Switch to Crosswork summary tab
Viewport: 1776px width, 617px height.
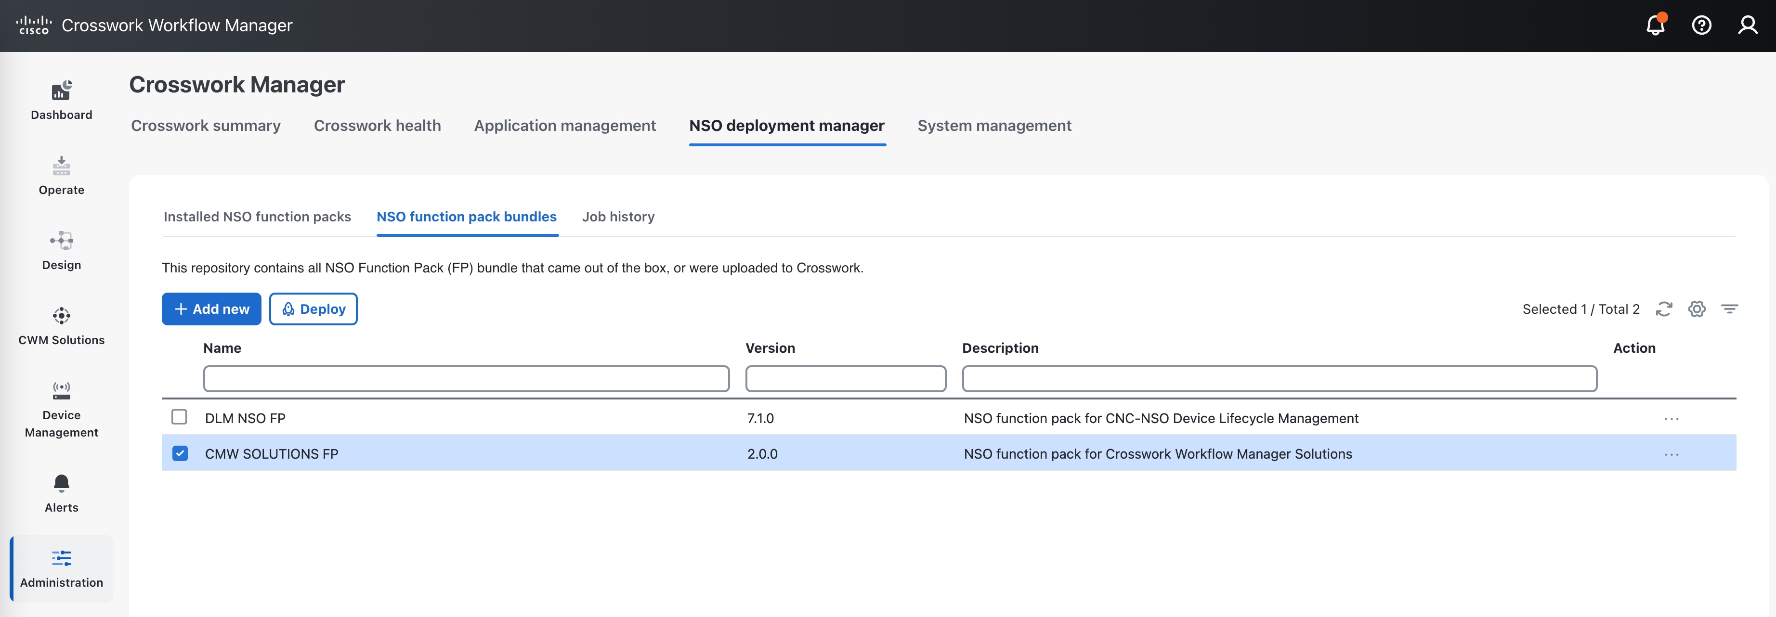click(206, 126)
